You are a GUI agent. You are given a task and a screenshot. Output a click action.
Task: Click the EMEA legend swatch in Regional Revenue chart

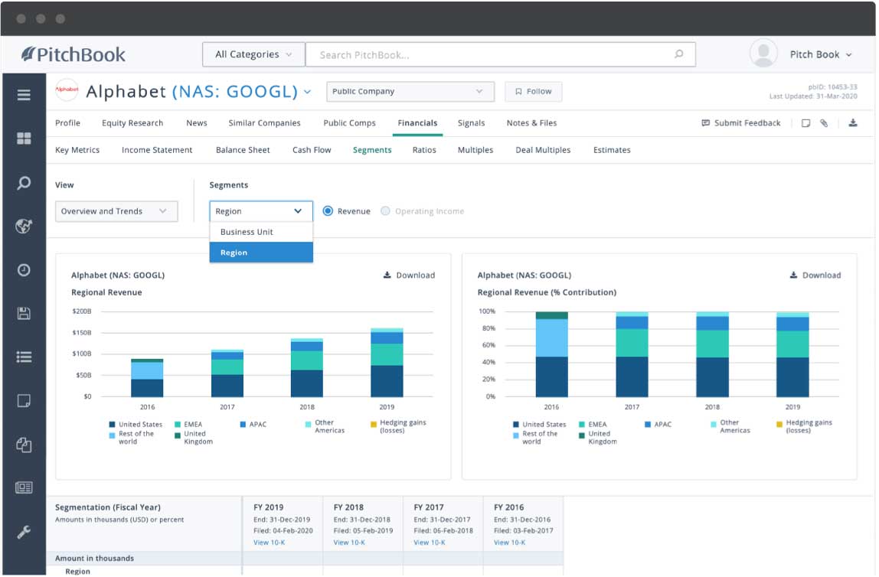pos(178,425)
